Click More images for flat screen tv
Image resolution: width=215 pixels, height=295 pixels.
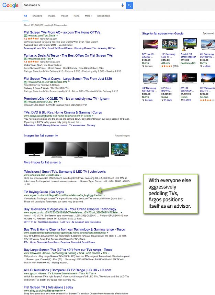43,162
